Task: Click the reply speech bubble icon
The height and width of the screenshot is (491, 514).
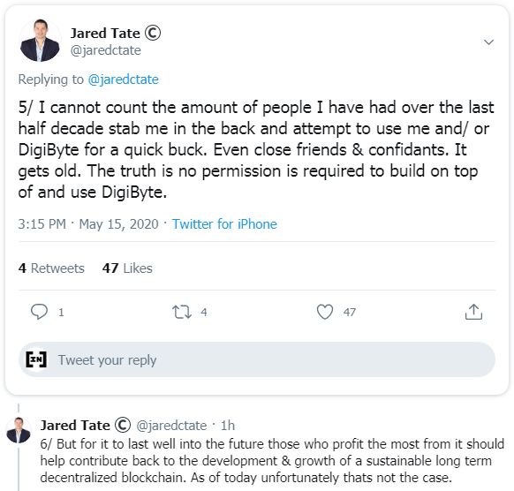Action: pos(39,312)
